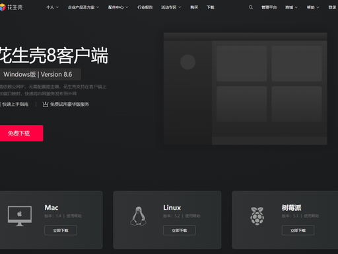Screen dimensions: 338x254
Task: Expand the 个人 dropdown menu
Action: point(52,7)
